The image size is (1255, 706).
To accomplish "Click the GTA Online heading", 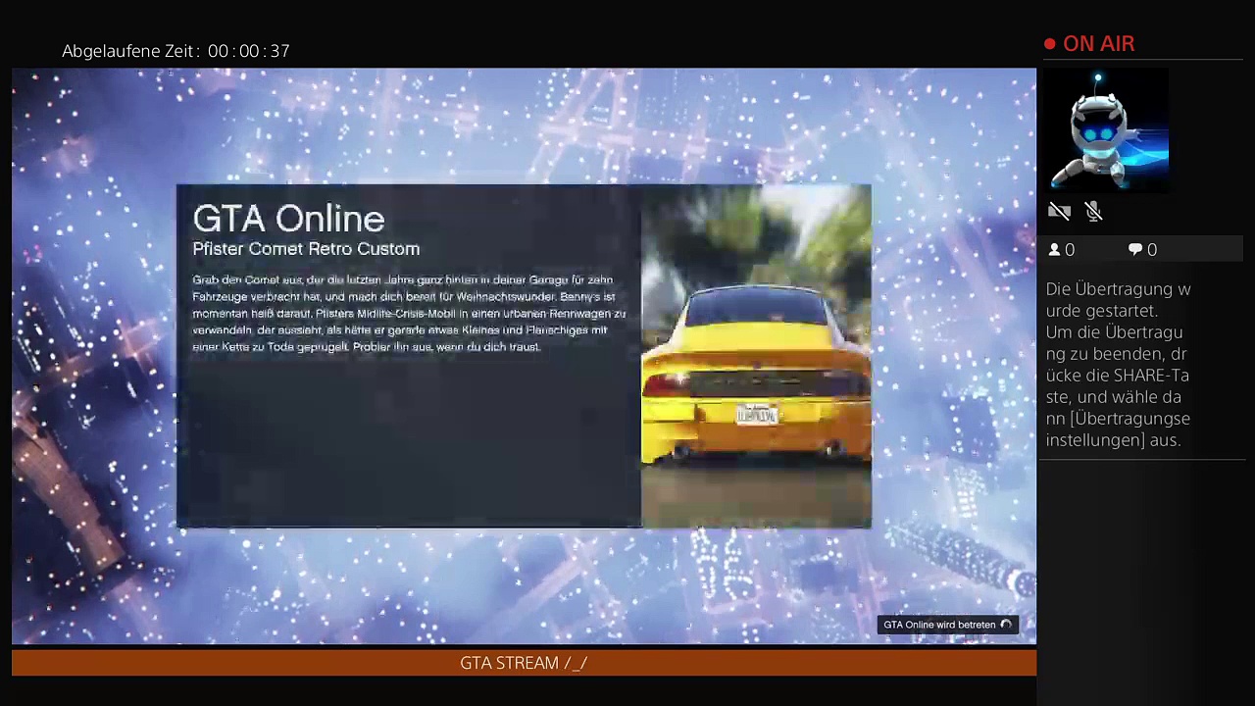I will click(288, 219).
